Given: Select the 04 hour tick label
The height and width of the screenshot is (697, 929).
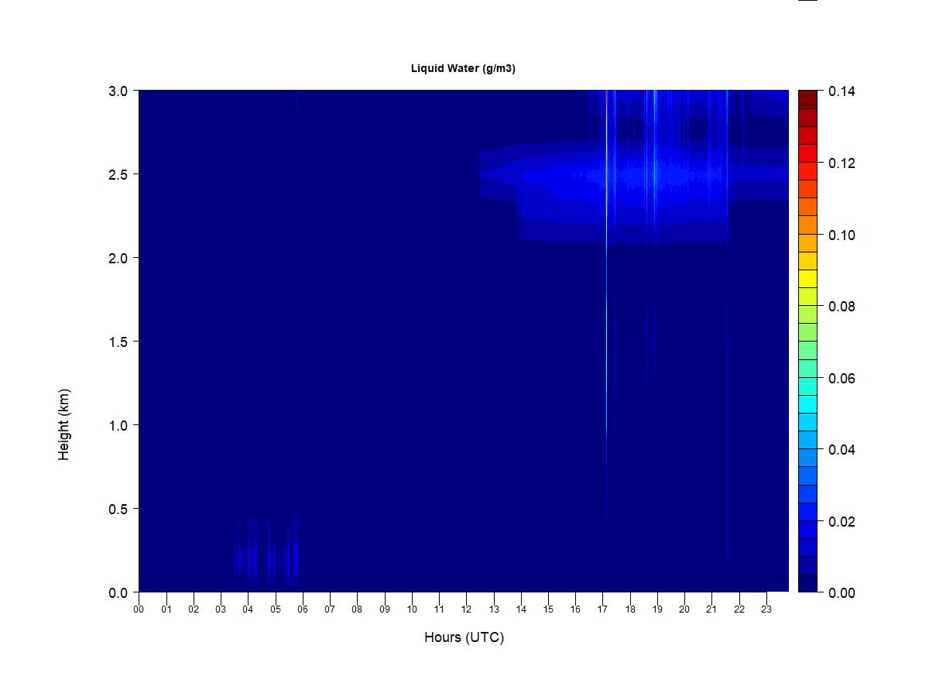Looking at the screenshot, I should pos(248,609).
